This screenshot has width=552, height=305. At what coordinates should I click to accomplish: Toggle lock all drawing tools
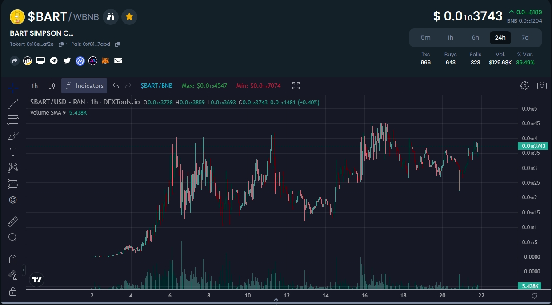pyautogui.click(x=13, y=291)
